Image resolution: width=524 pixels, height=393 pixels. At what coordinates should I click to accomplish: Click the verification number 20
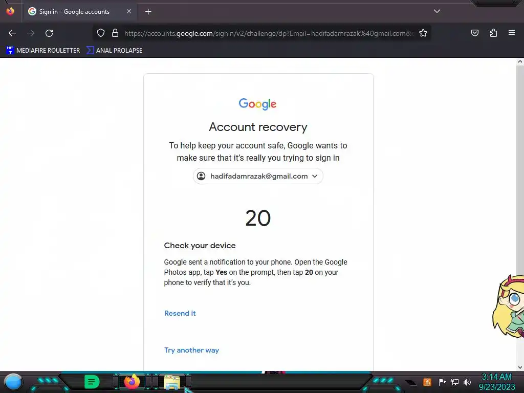click(258, 218)
